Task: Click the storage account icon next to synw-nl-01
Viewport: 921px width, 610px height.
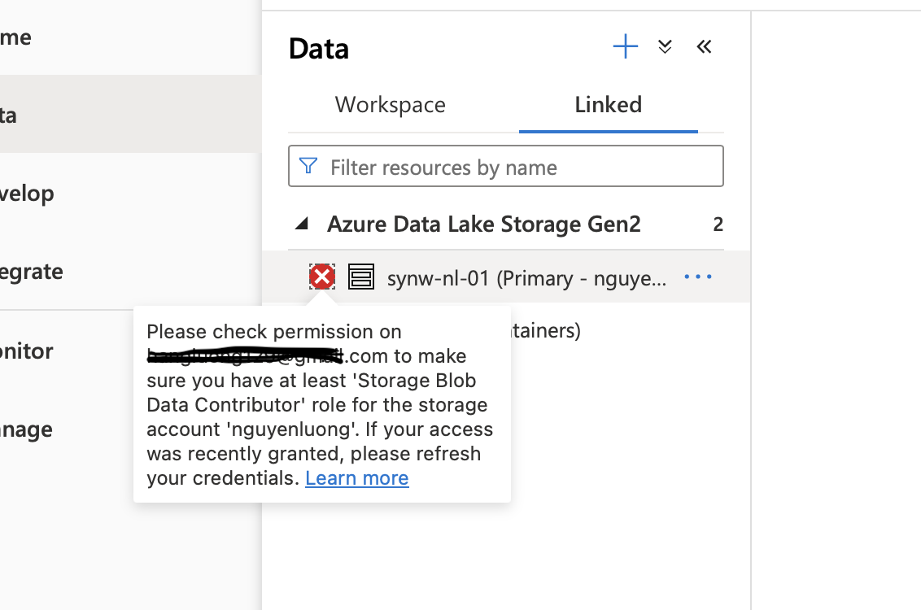Action: tap(361, 277)
